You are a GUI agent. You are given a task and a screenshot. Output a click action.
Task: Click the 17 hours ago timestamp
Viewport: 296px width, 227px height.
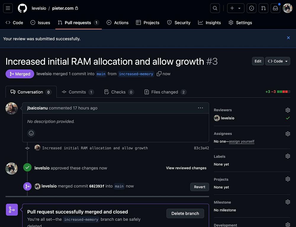coord(85,108)
